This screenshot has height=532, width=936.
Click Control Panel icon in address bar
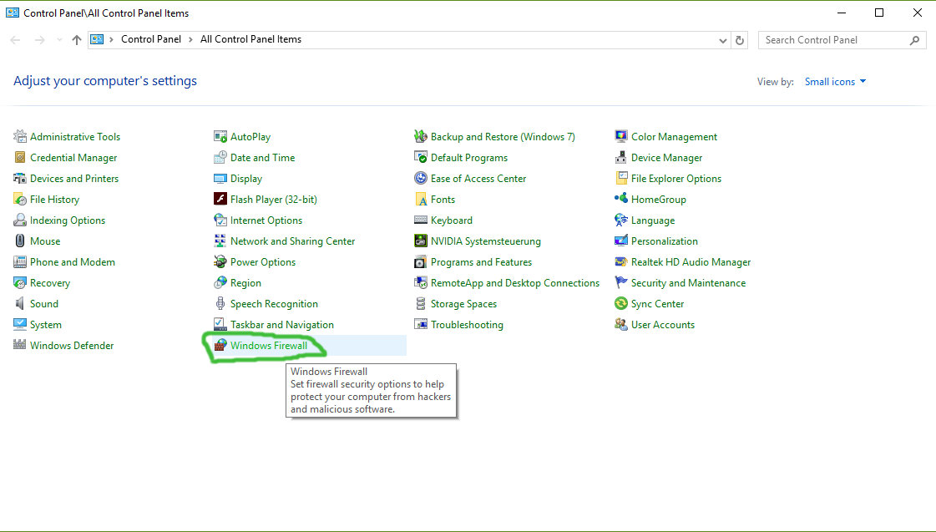pyautogui.click(x=97, y=39)
